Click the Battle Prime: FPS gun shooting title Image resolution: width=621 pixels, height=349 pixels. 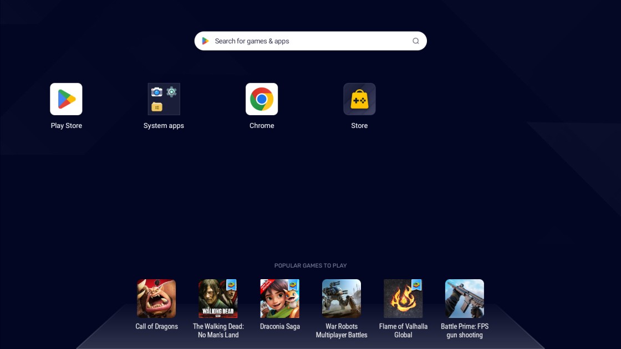[x=465, y=330]
